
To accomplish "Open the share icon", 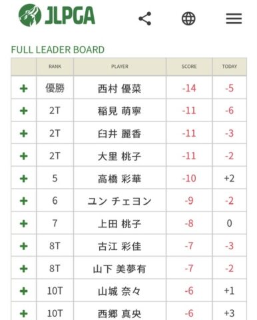I will click(x=145, y=19).
